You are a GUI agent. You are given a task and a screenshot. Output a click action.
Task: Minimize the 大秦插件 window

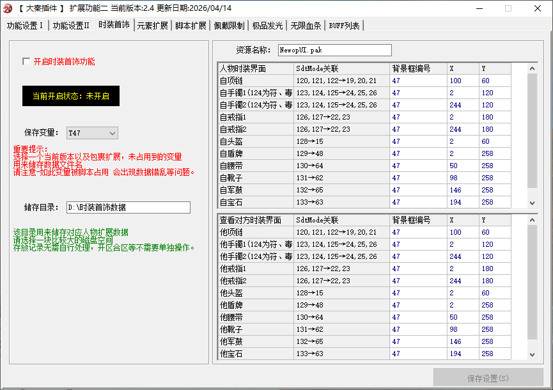[x=479, y=8]
